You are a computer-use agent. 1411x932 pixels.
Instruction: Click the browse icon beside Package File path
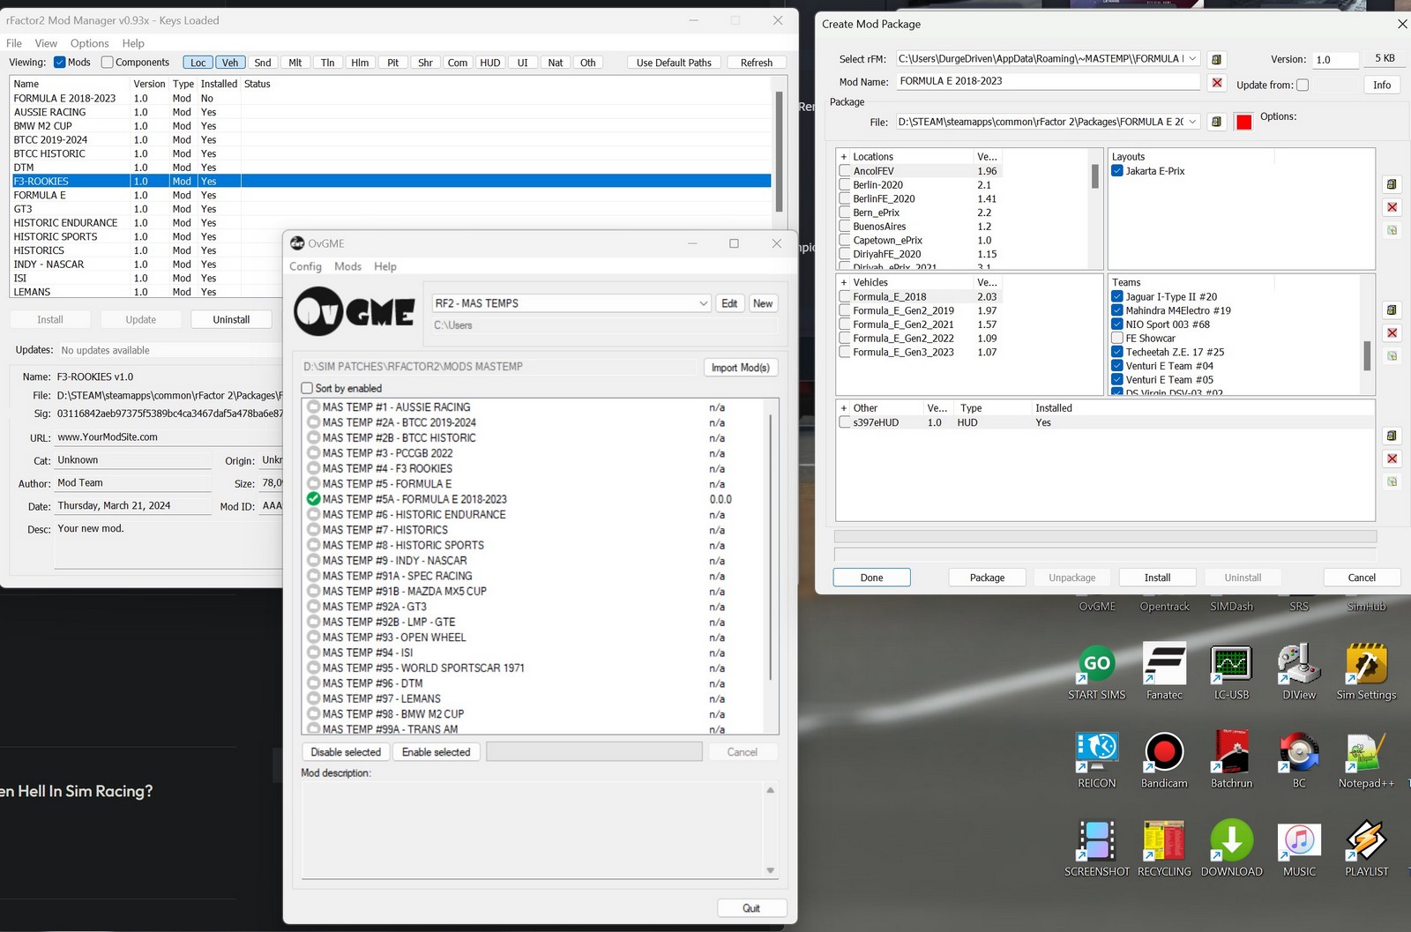coord(1216,122)
